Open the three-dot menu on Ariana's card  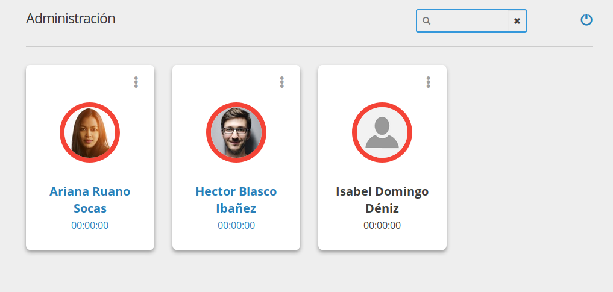click(x=136, y=82)
